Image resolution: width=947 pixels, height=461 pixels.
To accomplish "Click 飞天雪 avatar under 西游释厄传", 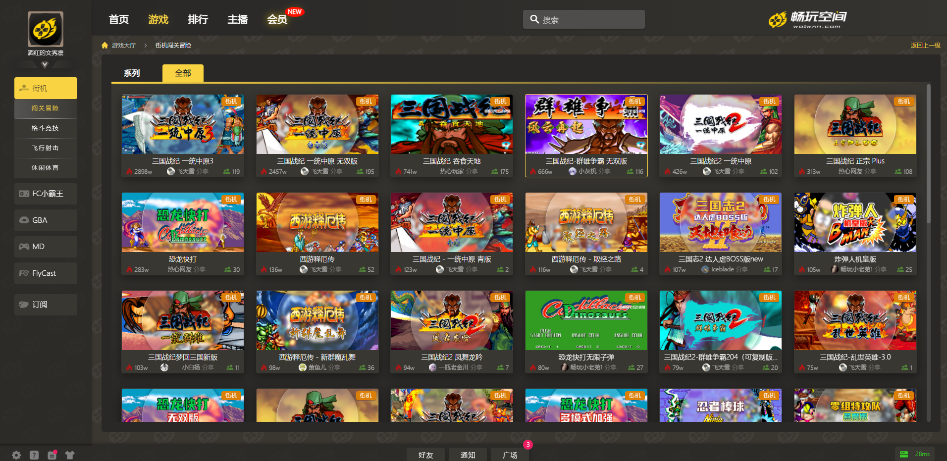I will pyautogui.click(x=304, y=269).
